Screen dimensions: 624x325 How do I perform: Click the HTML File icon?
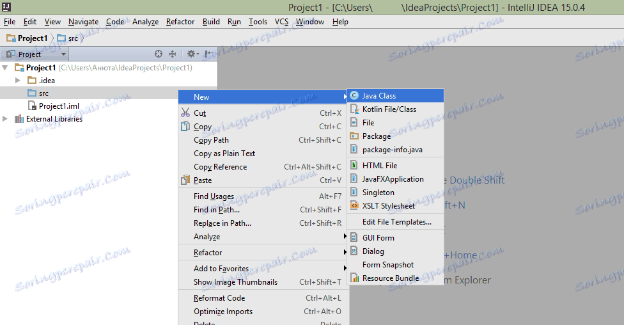coord(354,165)
